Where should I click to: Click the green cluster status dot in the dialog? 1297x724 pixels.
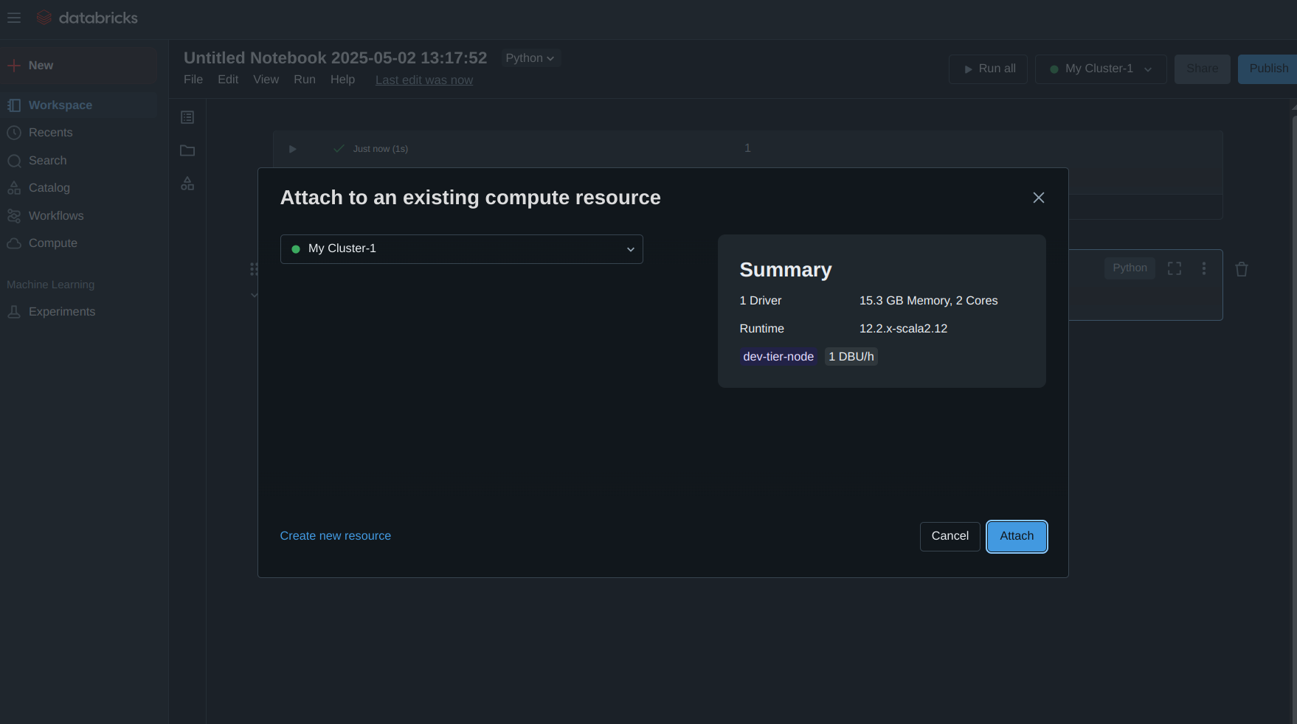pyautogui.click(x=296, y=249)
